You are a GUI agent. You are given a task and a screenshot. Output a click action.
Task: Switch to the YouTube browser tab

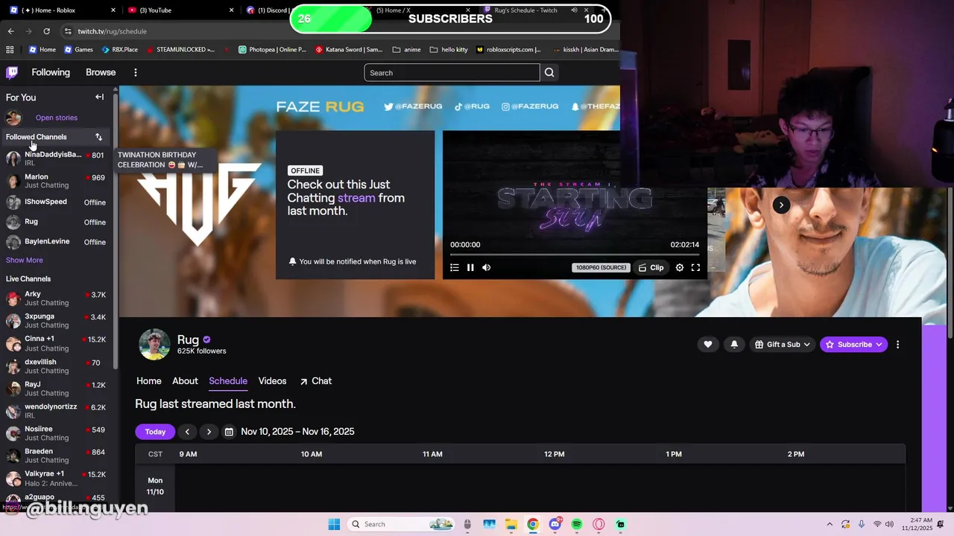180,10
